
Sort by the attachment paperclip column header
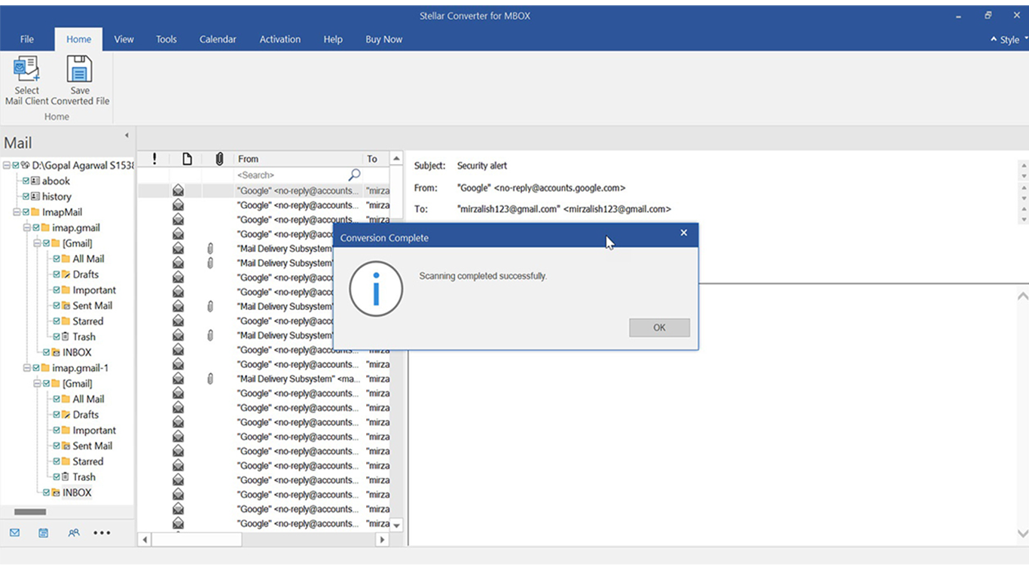(x=219, y=159)
